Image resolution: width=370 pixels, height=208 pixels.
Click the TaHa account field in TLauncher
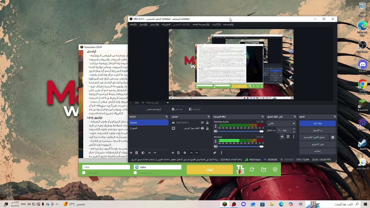click(106, 167)
